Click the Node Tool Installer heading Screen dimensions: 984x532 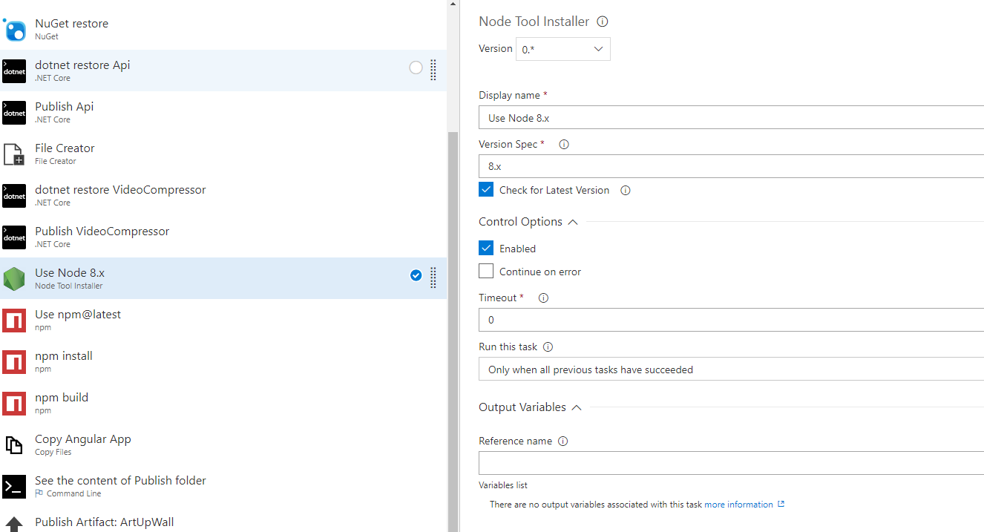pos(534,22)
